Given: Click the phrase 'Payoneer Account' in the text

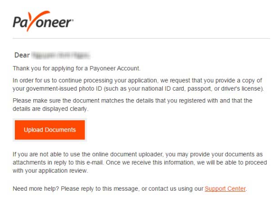Looking at the screenshot, I should coord(115,68).
